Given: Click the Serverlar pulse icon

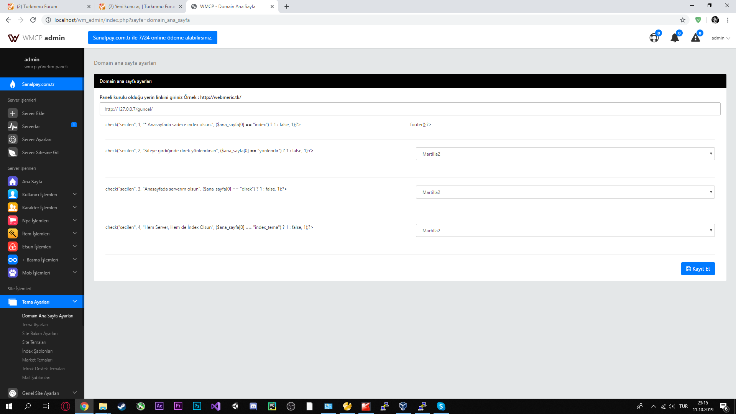Looking at the screenshot, I should point(13,127).
